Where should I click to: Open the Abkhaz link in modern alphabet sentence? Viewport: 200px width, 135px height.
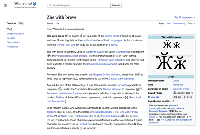coord(60,97)
